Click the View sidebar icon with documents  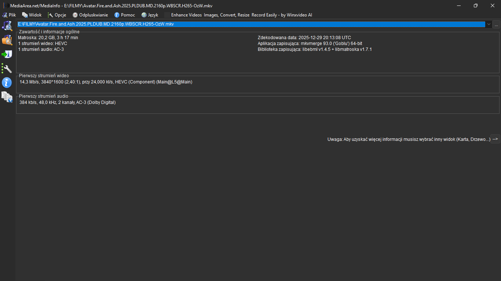[x=7, y=97]
